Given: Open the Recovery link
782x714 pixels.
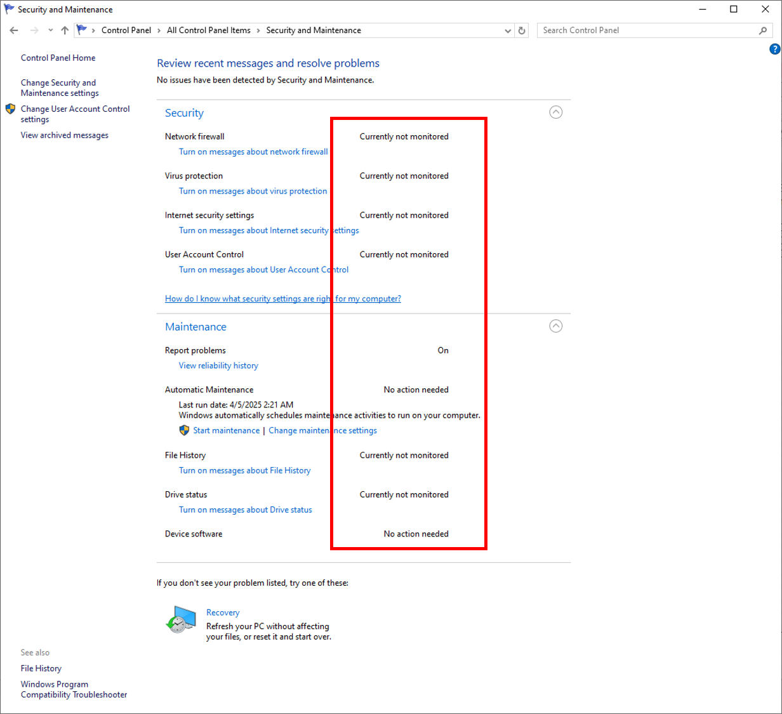Looking at the screenshot, I should pyautogui.click(x=223, y=612).
